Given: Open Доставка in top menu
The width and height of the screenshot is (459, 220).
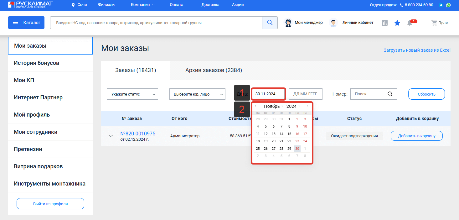Looking at the screenshot, I should coord(210,5).
